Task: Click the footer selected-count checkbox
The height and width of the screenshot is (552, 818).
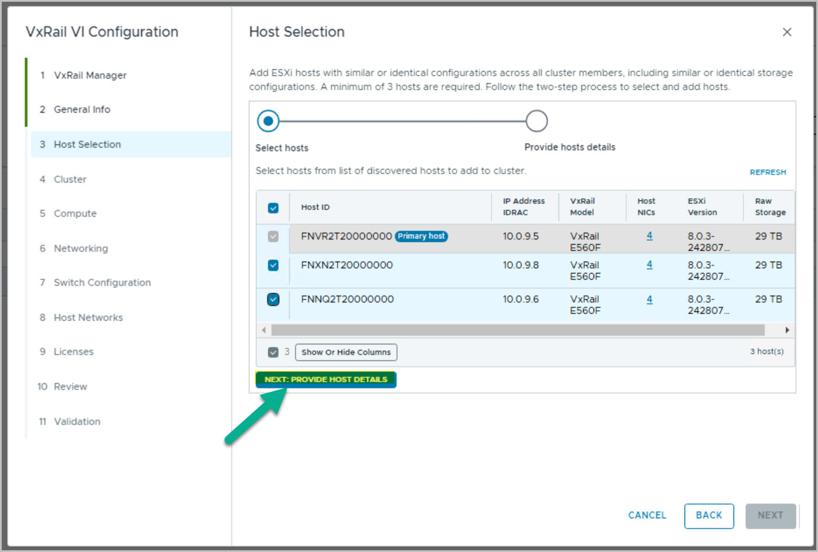Action: pyautogui.click(x=273, y=352)
